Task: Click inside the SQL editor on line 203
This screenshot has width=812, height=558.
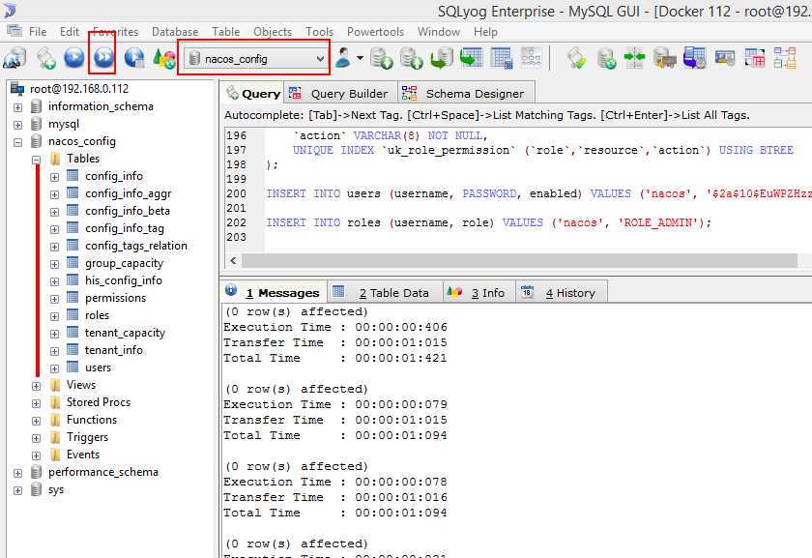Action: 537,237
